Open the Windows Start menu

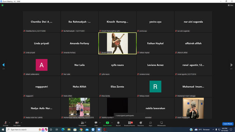(3, 129)
